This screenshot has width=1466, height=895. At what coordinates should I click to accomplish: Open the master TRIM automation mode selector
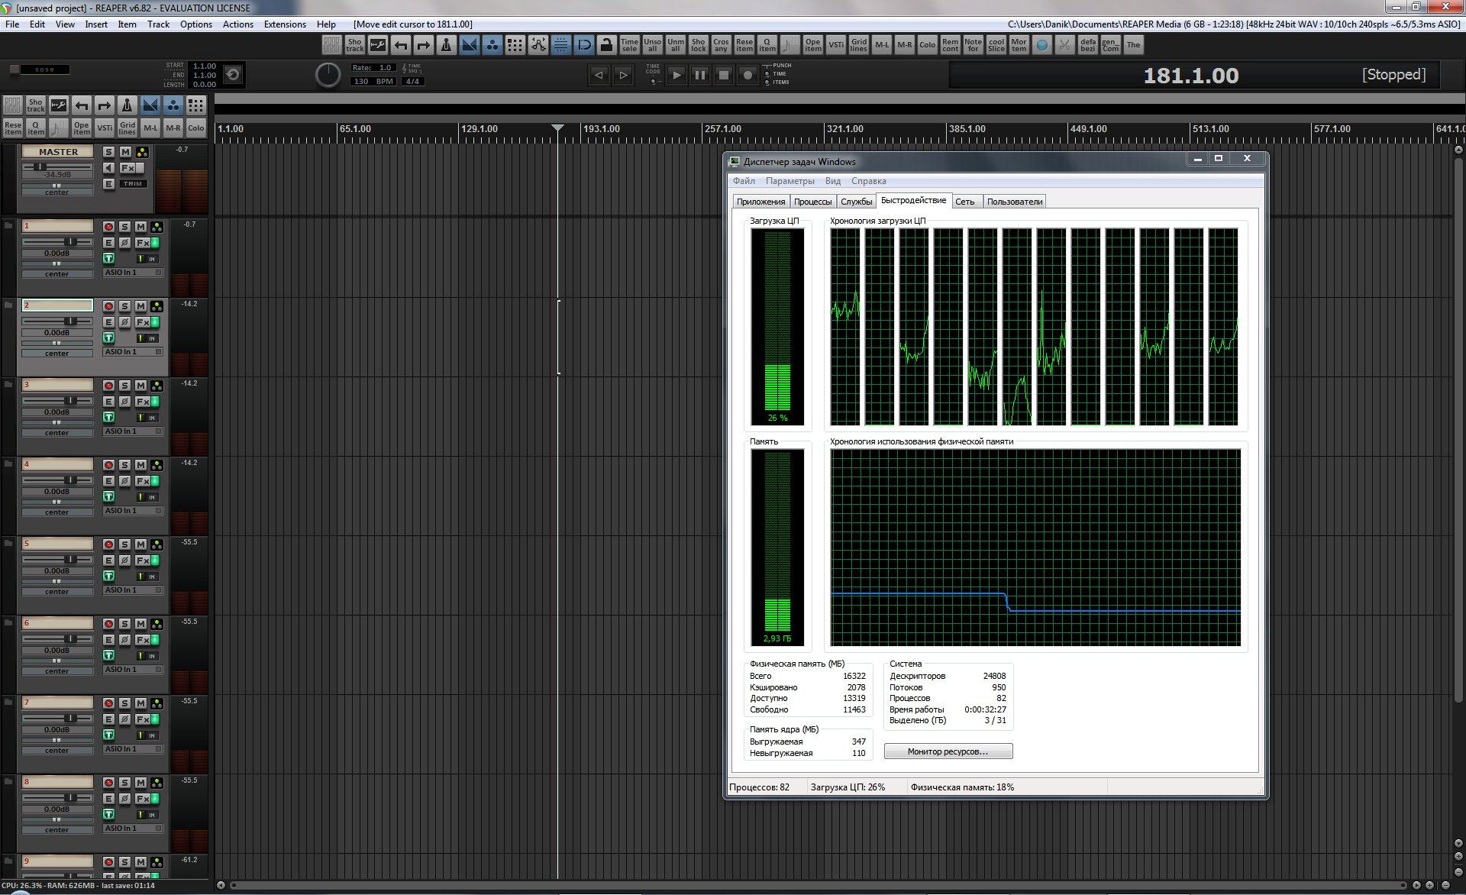[x=133, y=184]
